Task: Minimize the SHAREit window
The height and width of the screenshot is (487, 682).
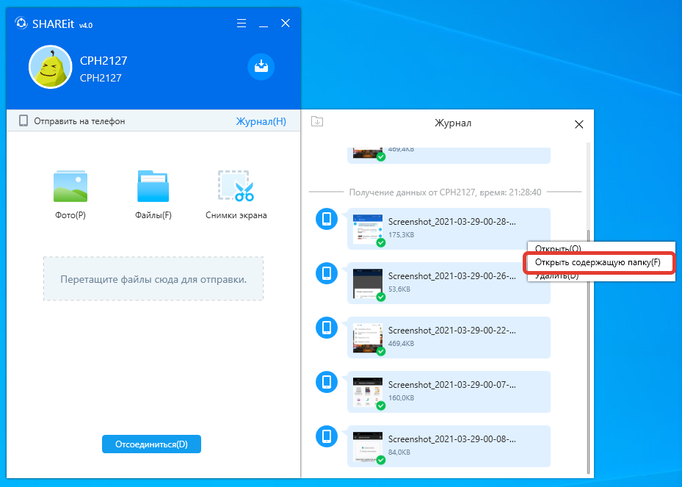Action: click(x=264, y=24)
